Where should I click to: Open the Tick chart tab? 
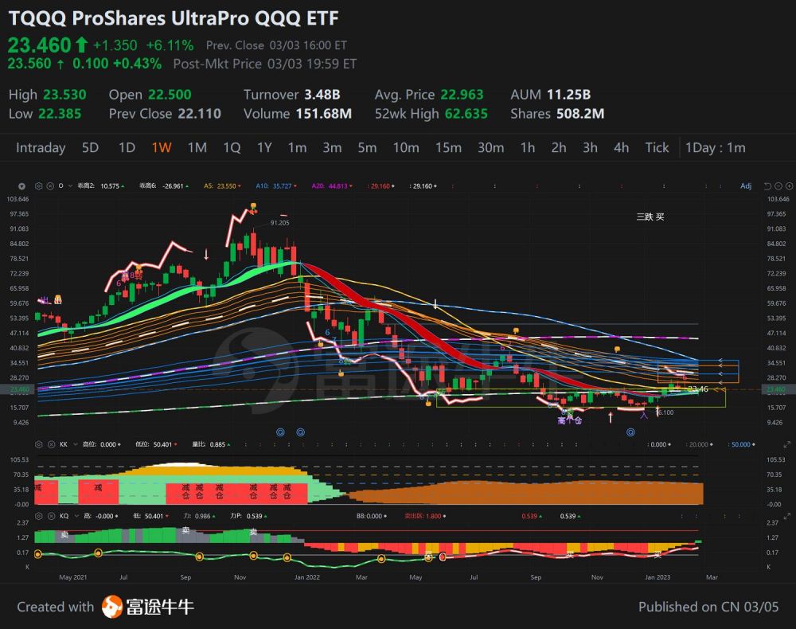coord(657,148)
